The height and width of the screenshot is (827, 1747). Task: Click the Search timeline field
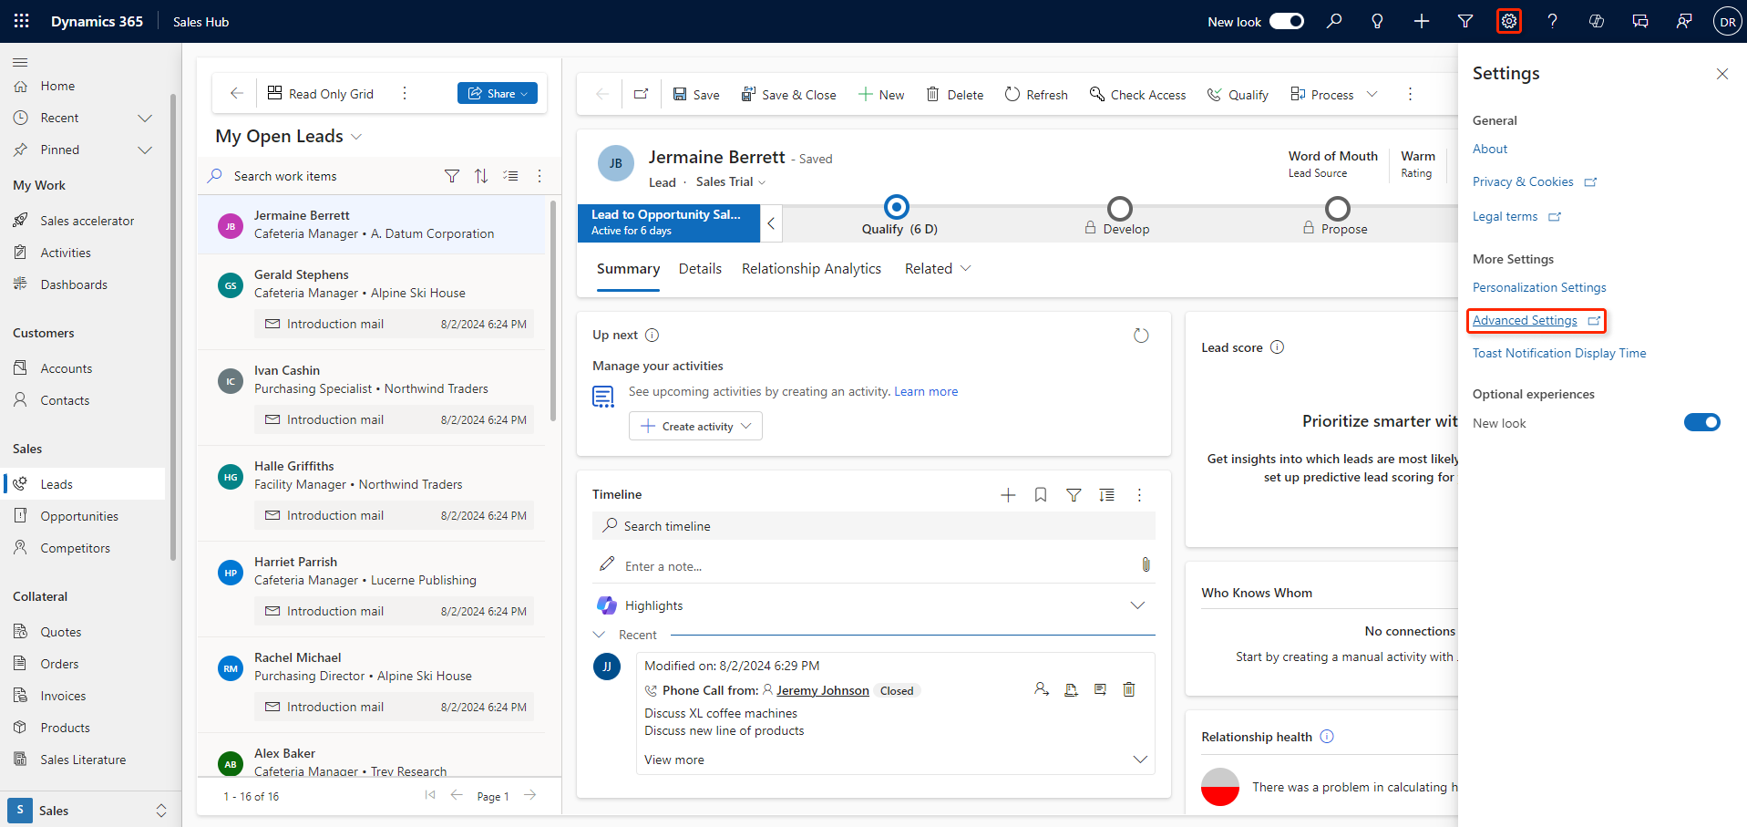click(x=873, y=526)
